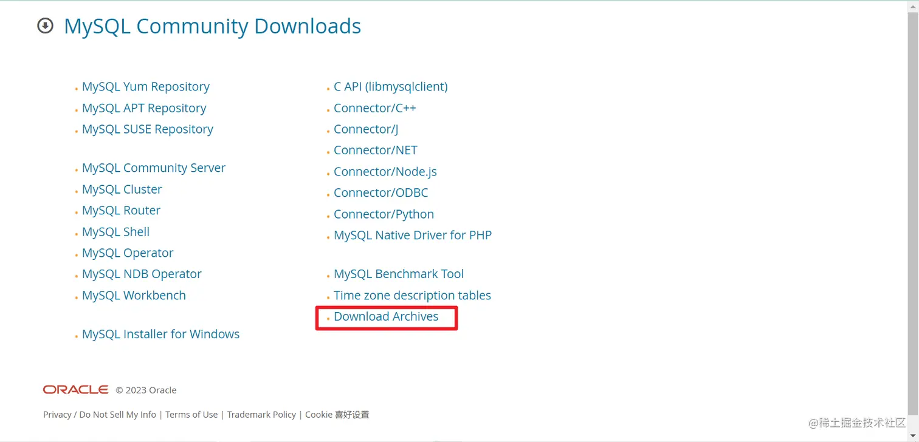The width and height of the screenshot is (919, 442).
Task: Open MySQL NDB Operator link
Action: [x=142, y=274]
